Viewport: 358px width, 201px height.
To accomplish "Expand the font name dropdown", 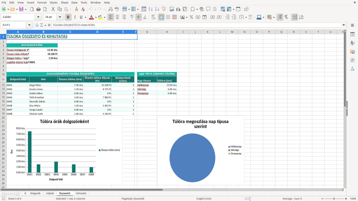I will tap(38, 17).
